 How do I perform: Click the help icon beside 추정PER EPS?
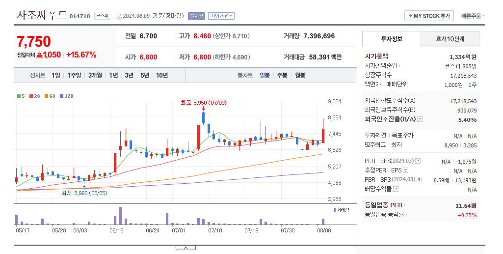pyautogui.click(x=405, y=170)
